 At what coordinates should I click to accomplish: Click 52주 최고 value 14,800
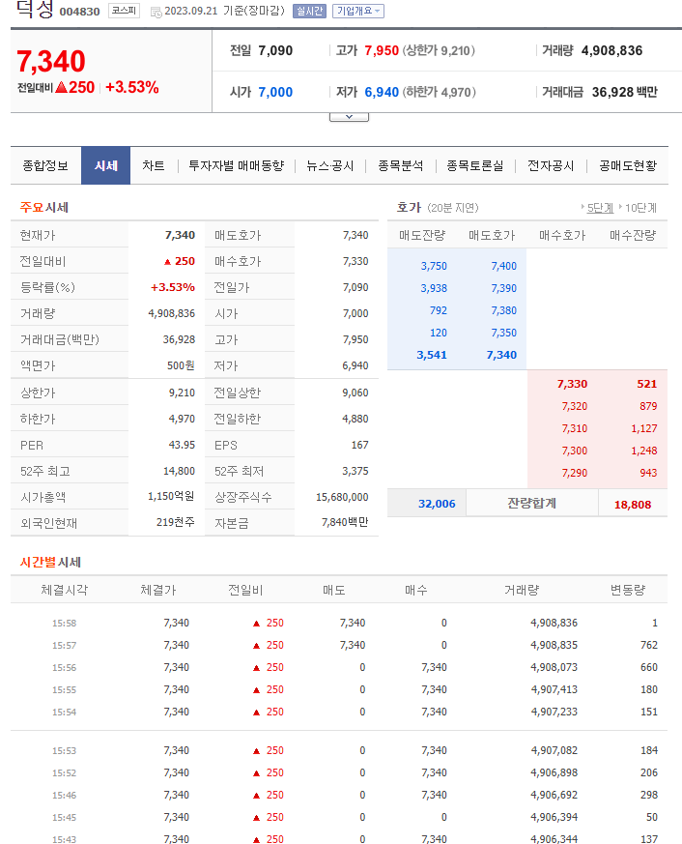pyautogui.click(x=179, y=471)
